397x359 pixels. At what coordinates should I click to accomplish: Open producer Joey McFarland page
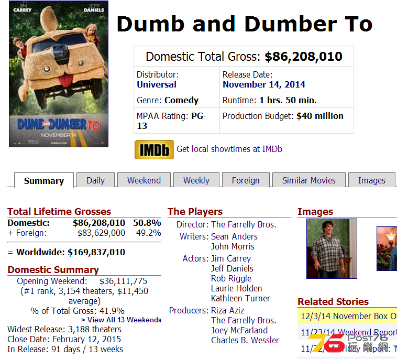coord(239,330)
